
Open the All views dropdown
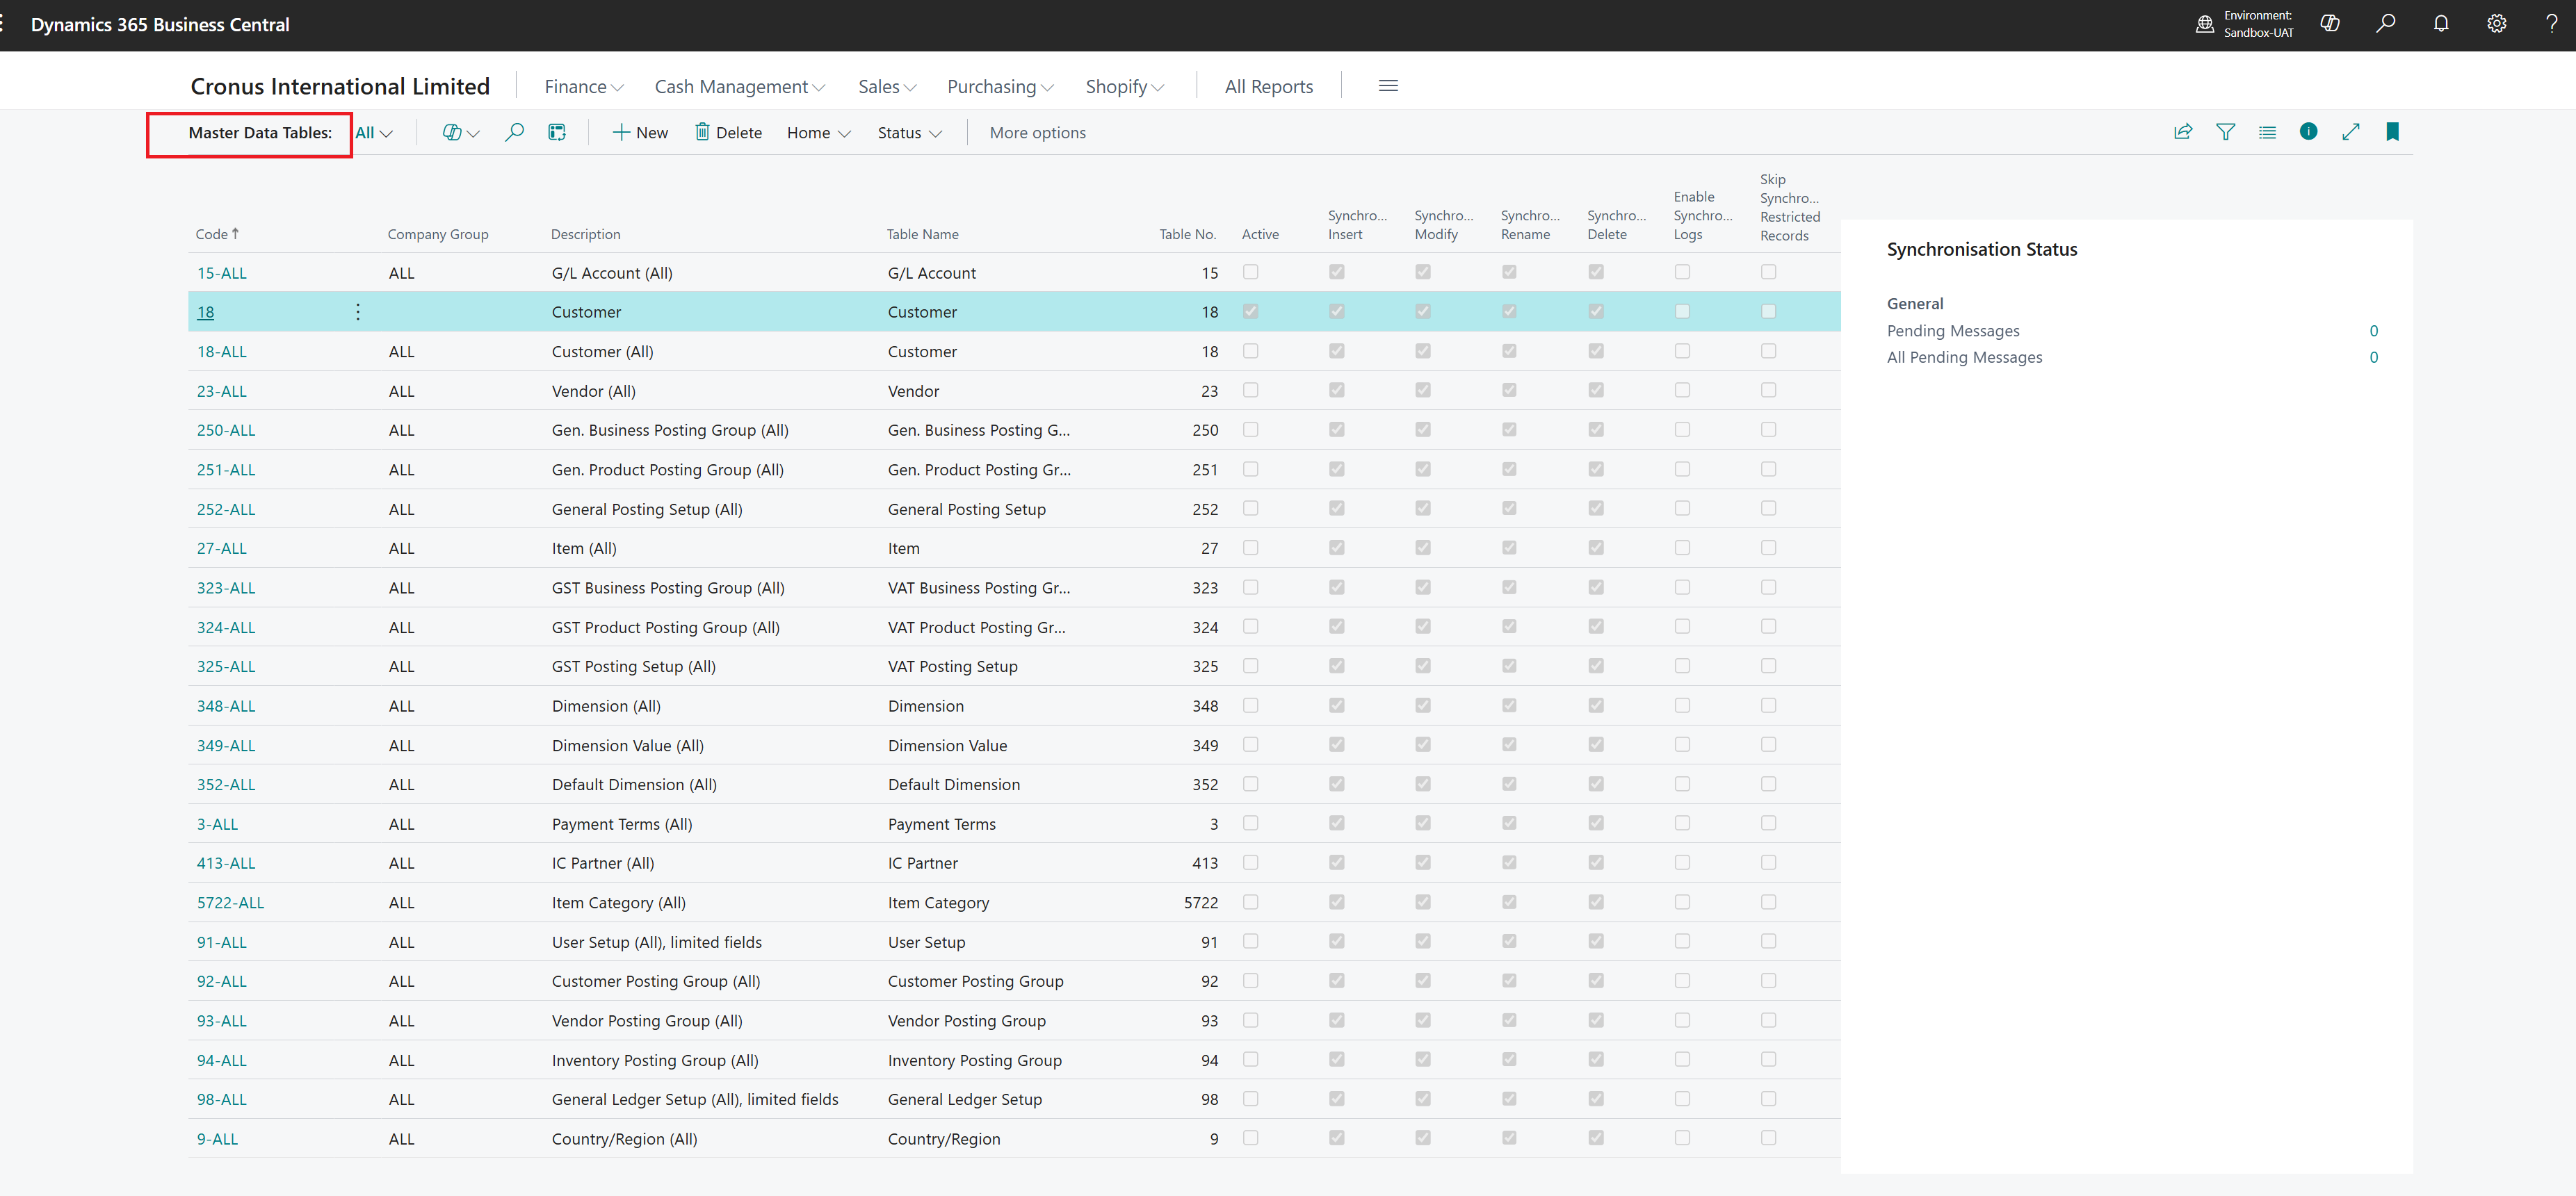coord(374,133)
